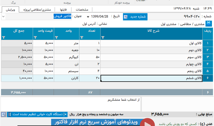Screen dimensions: 214x126
Task: Open the customer/applicant picker icon
Action: pos(209,23)
